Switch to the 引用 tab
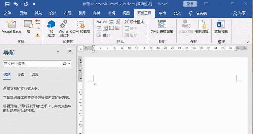 82,13
